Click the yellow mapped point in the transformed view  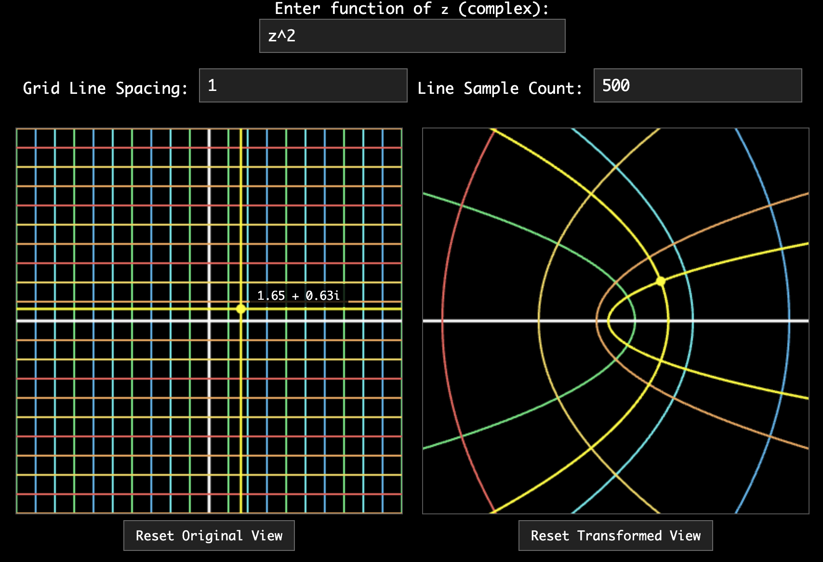(661, 281)
